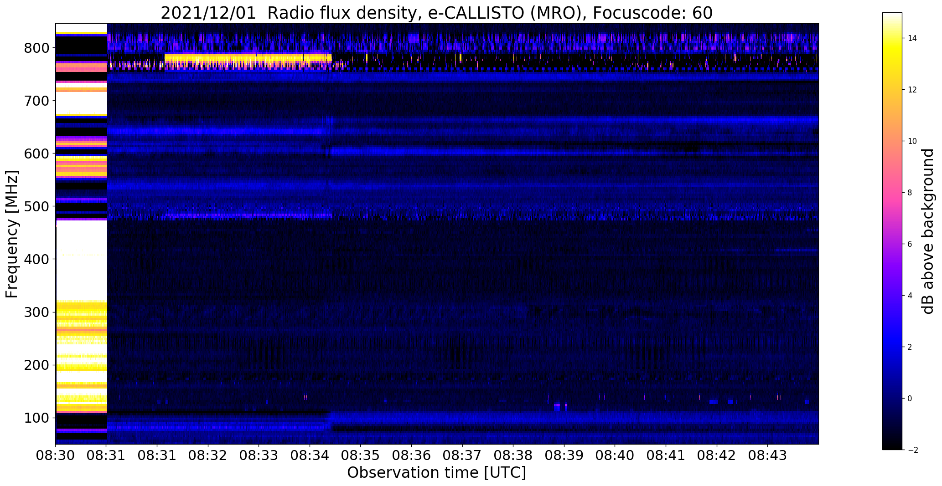The width and height of the screenshot is (942, 486).
Task: Click the 08:43 time tick label
Action: (x=767, y=456)
